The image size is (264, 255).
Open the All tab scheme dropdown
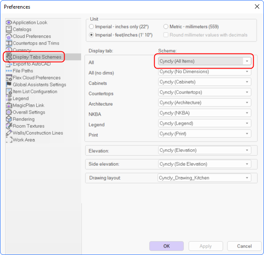205,61
